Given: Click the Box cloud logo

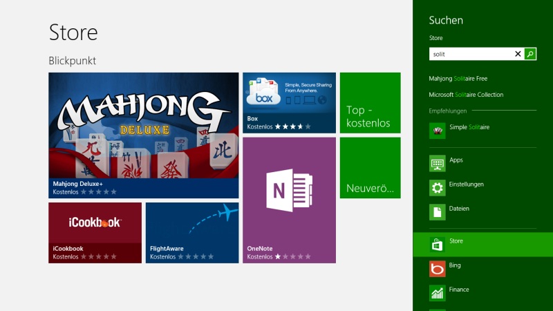Looking at the screenshot, I should pos(263,92).
